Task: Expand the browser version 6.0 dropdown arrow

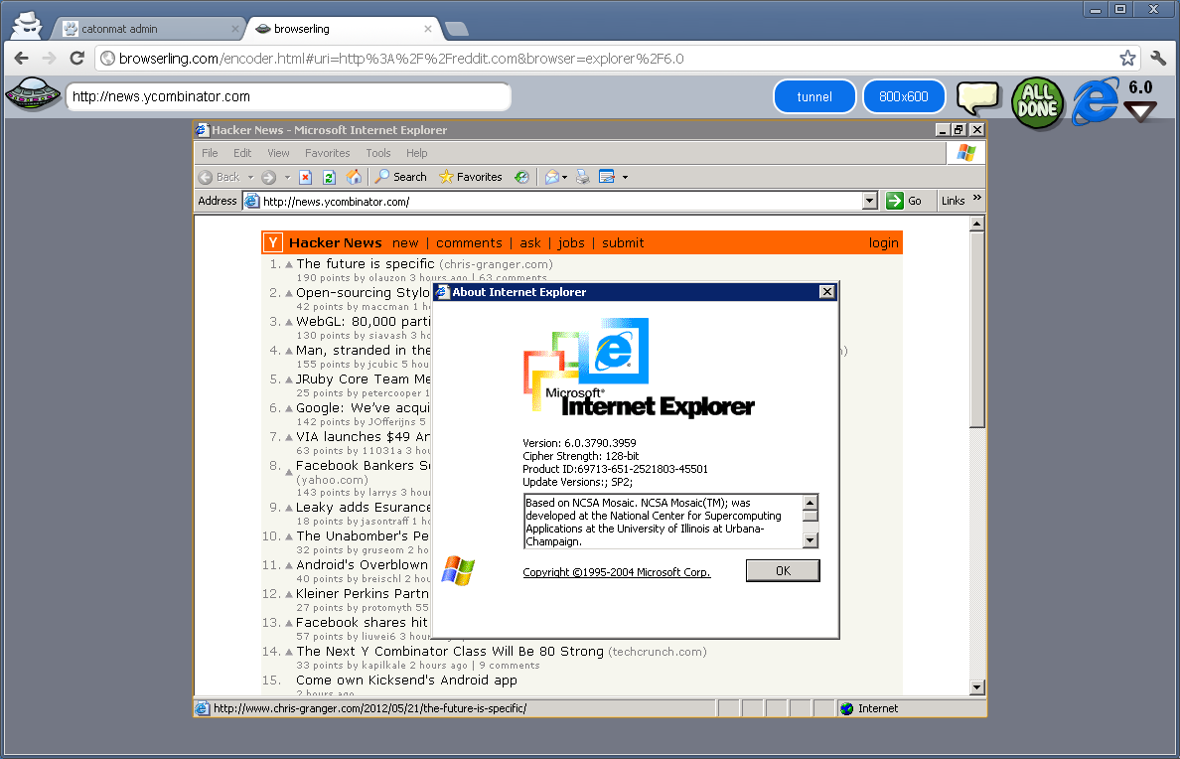Action: coord(1140,111)
